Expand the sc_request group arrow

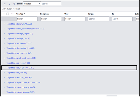(x=4, y=63)
